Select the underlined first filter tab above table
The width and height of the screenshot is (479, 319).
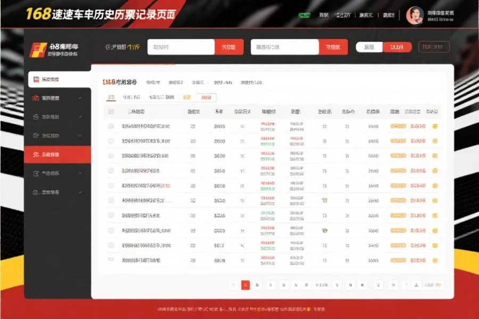[111, 97]
